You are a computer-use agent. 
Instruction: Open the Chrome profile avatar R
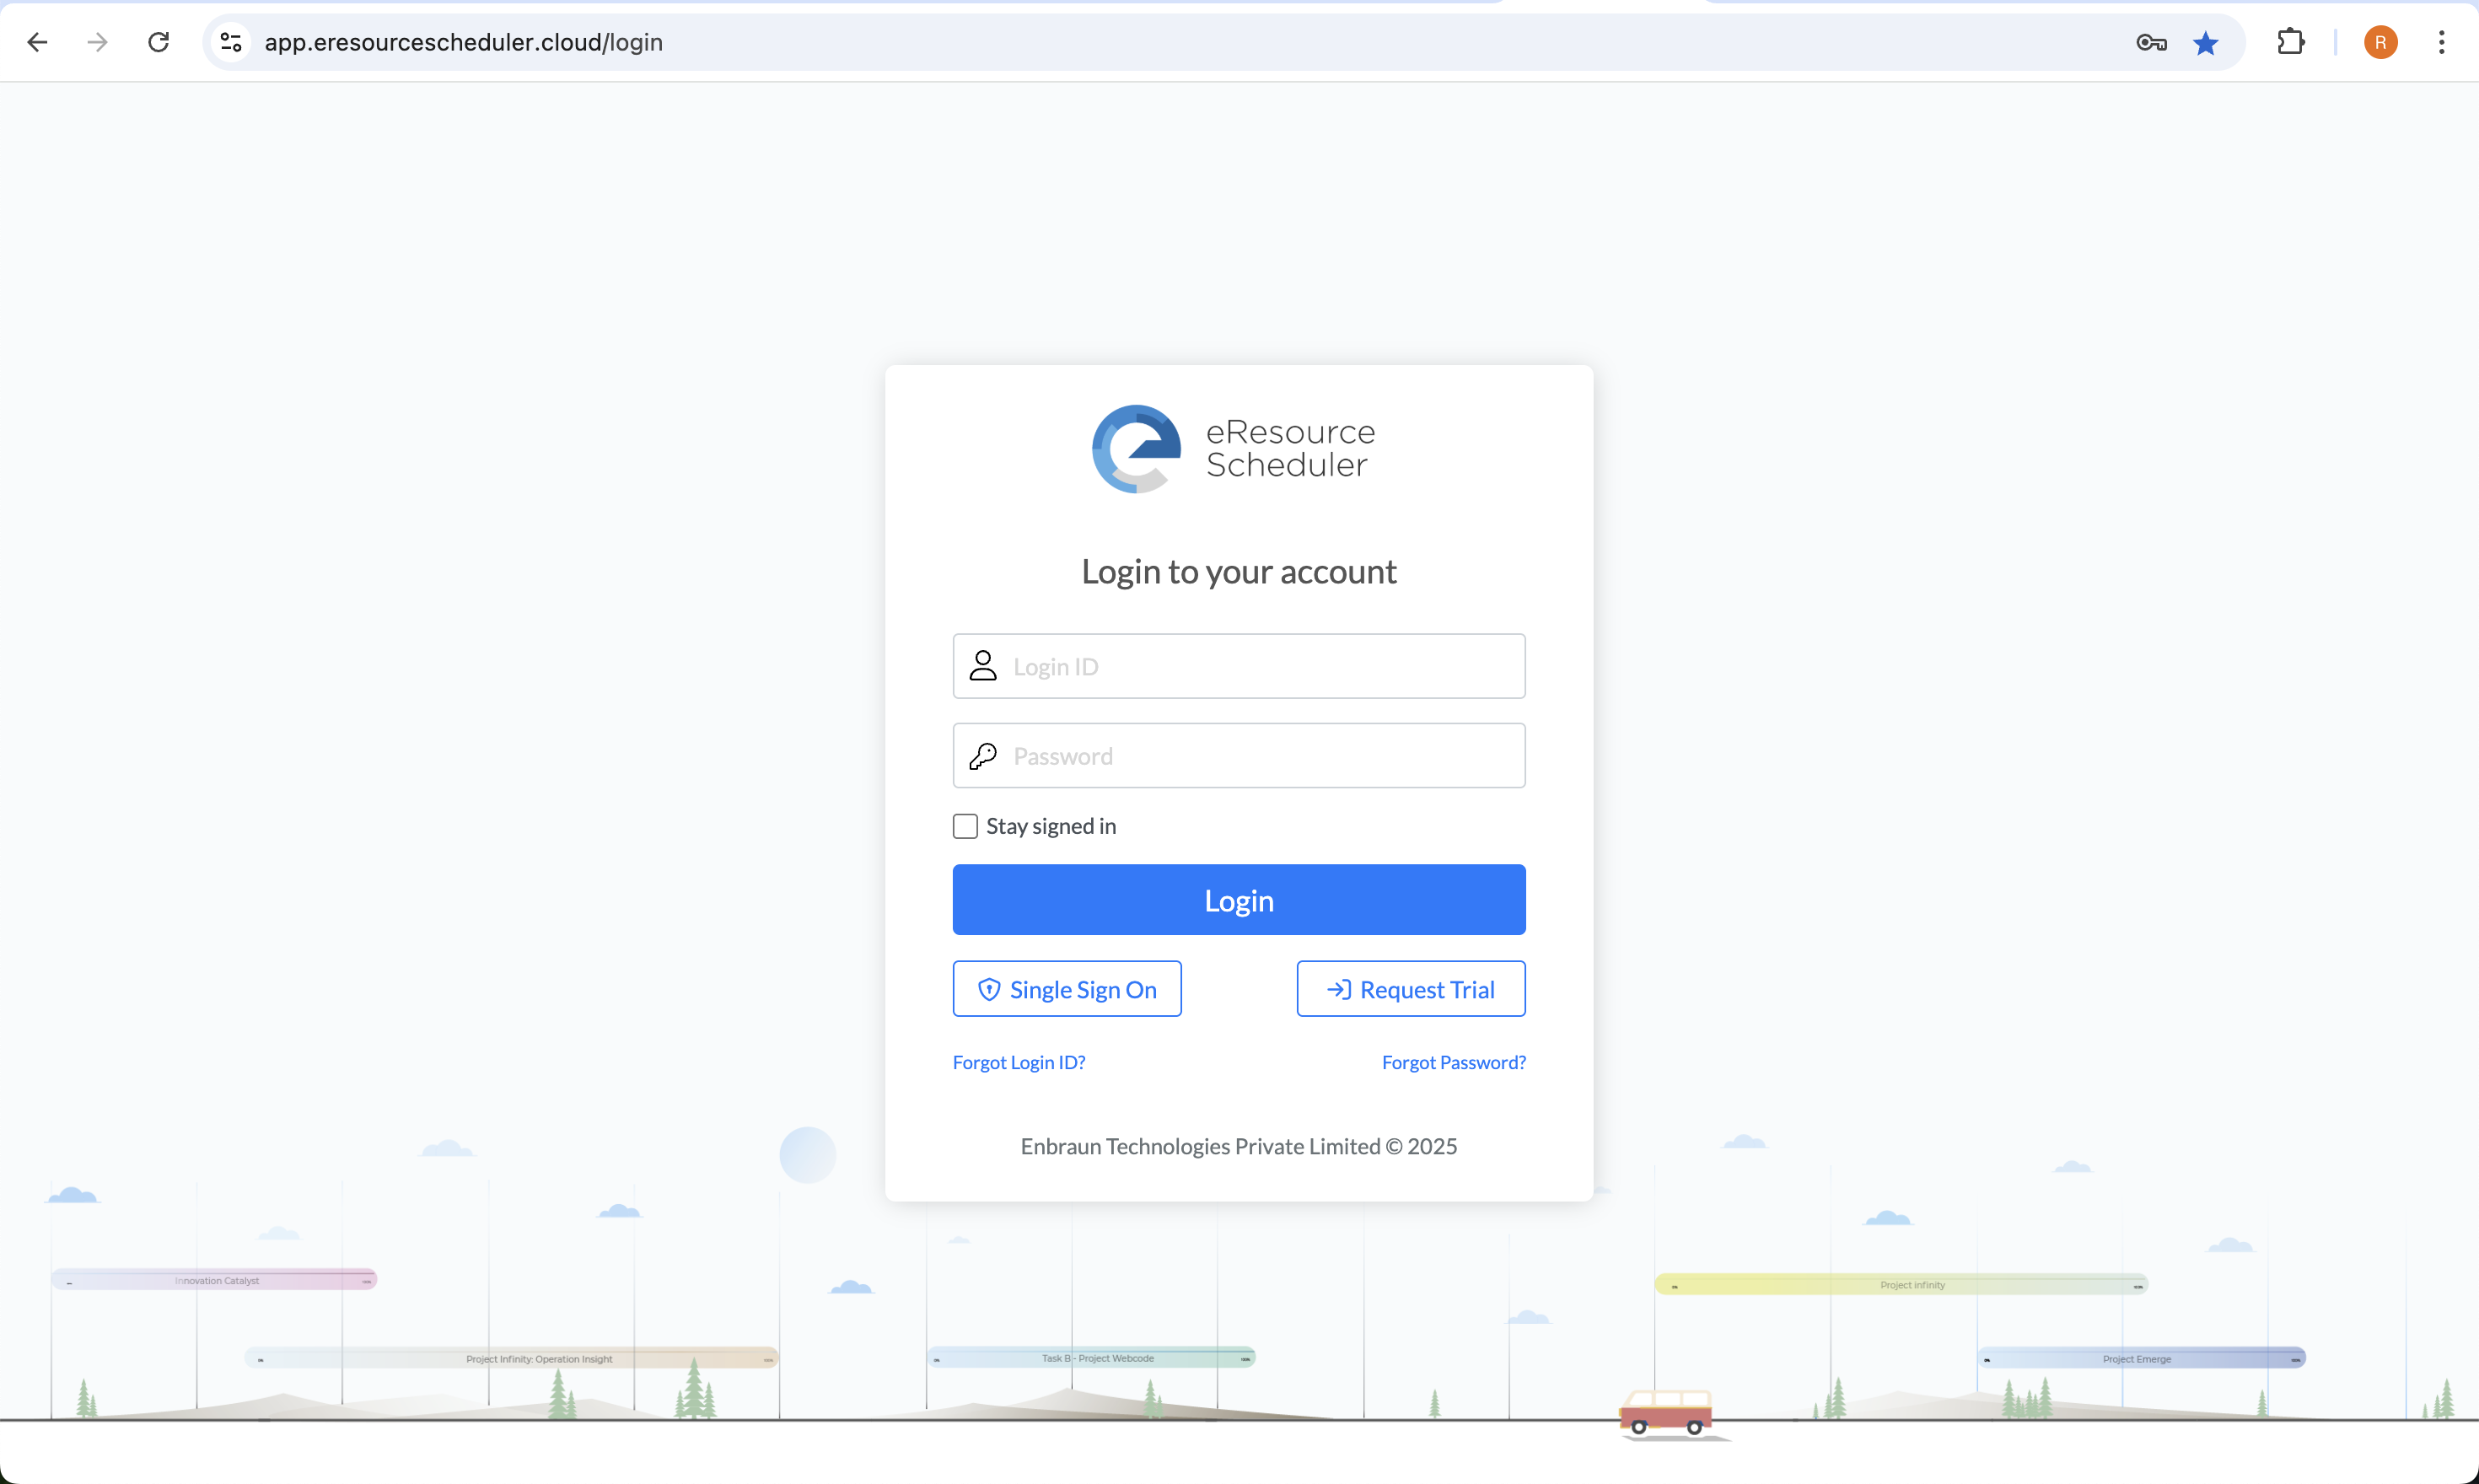click(x=2380, y=42)
